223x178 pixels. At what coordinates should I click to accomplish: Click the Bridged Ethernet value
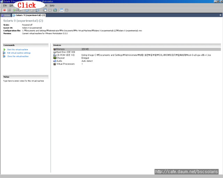(x=85, y=58)
